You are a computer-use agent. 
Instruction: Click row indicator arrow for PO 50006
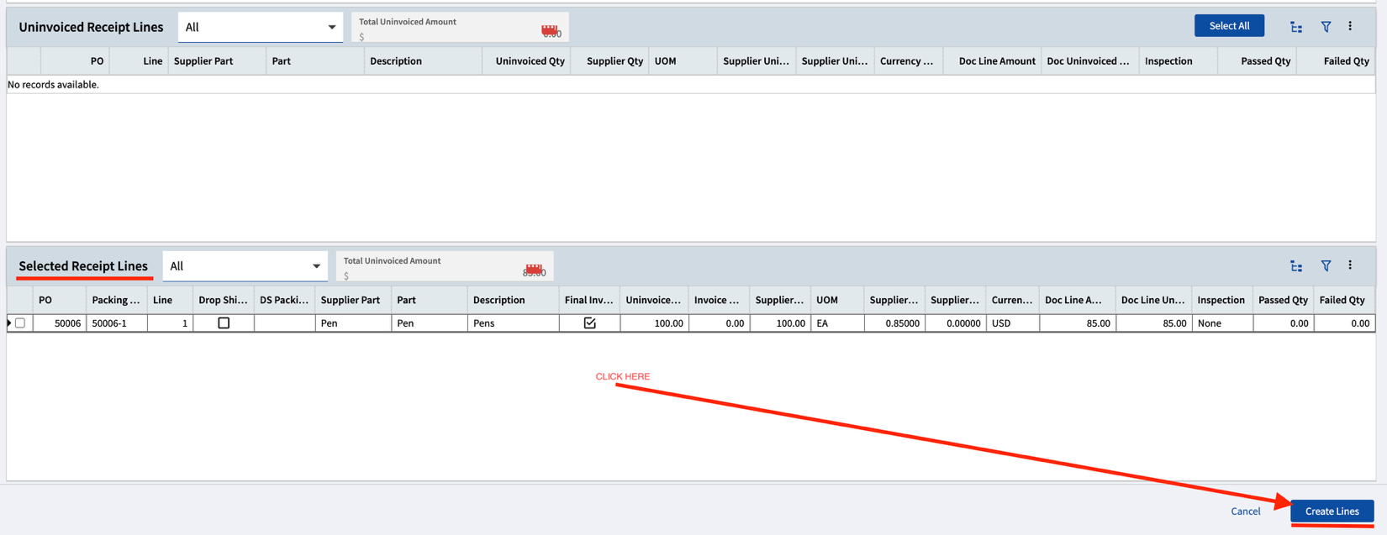point(9,323)
